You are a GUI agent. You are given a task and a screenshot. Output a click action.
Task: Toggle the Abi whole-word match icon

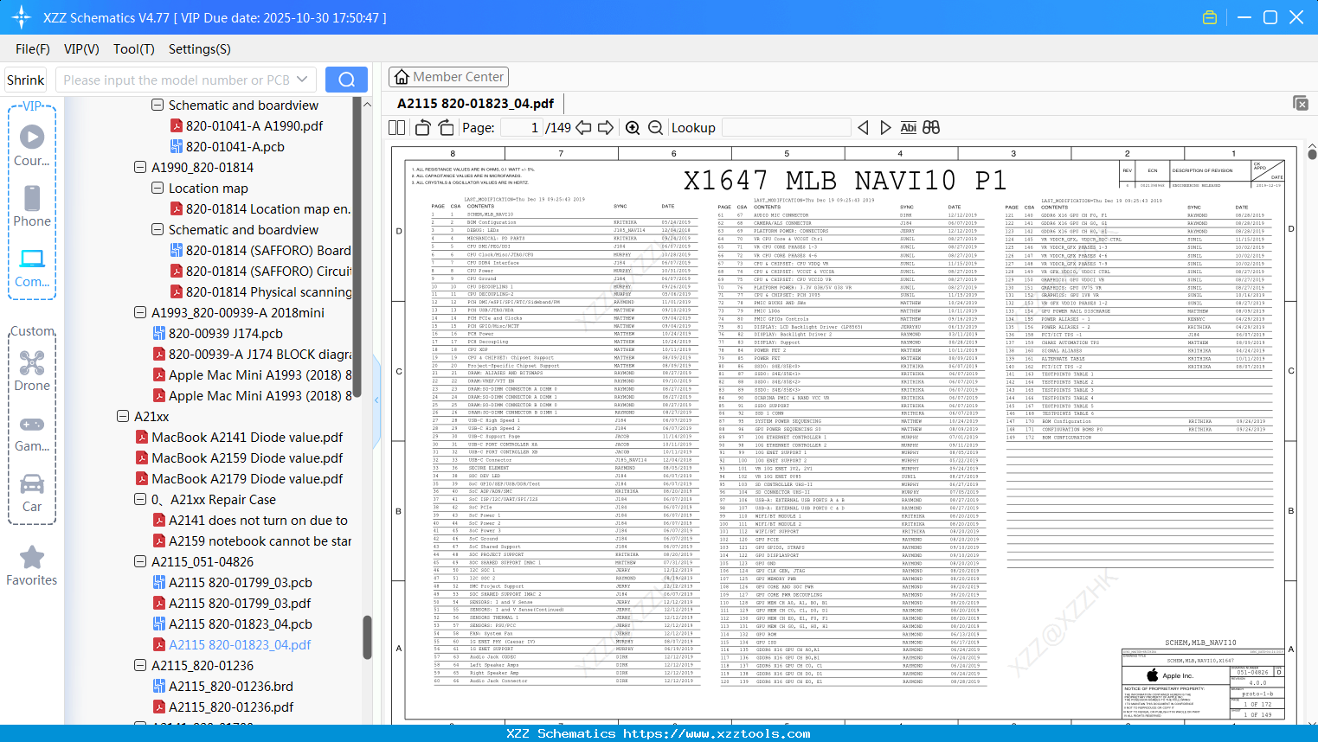(908, 128)
